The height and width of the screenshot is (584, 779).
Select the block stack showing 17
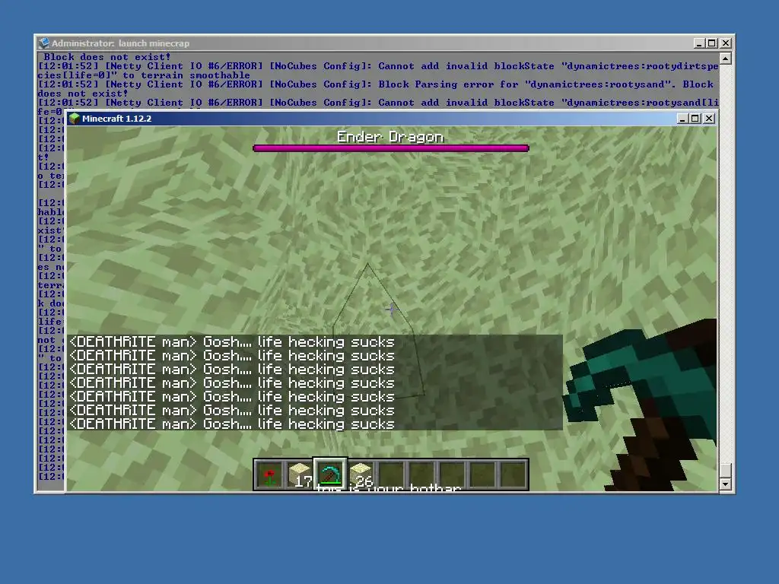(300, 475)
